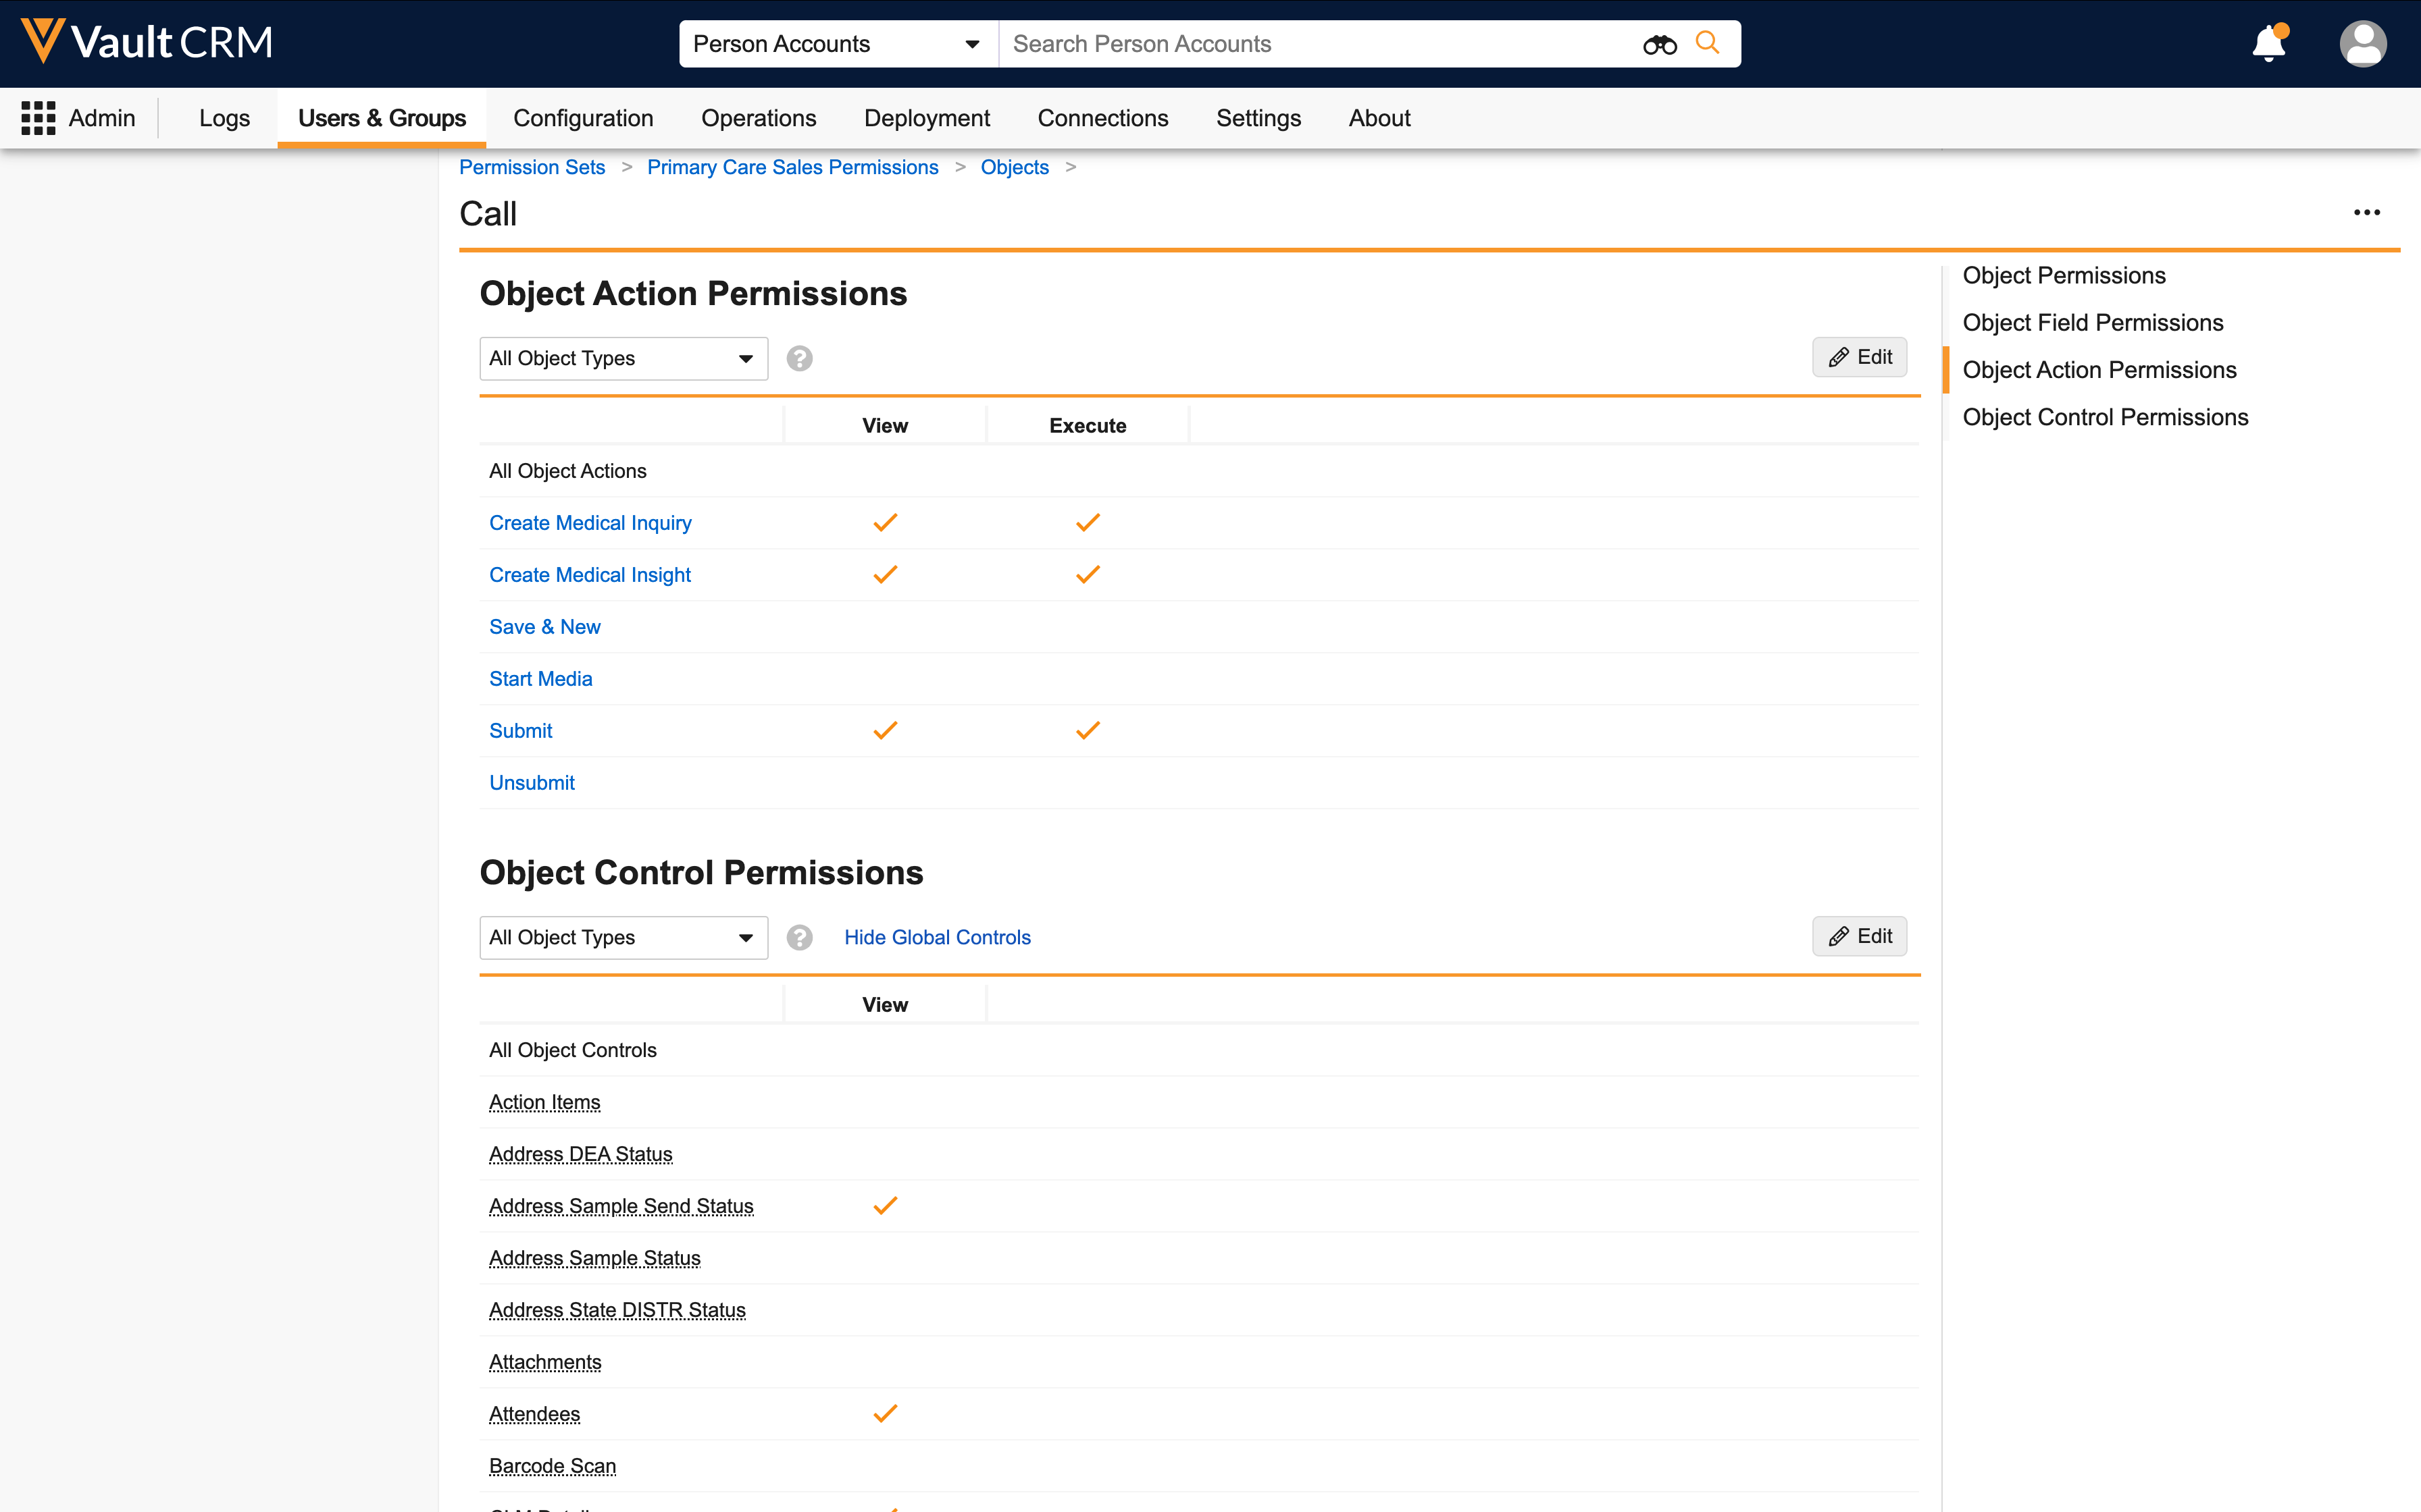The height and width of the screenshot is (1512, 2421).
Task: Click the Hide Global Controls link
Action: [x=936, y=937]
